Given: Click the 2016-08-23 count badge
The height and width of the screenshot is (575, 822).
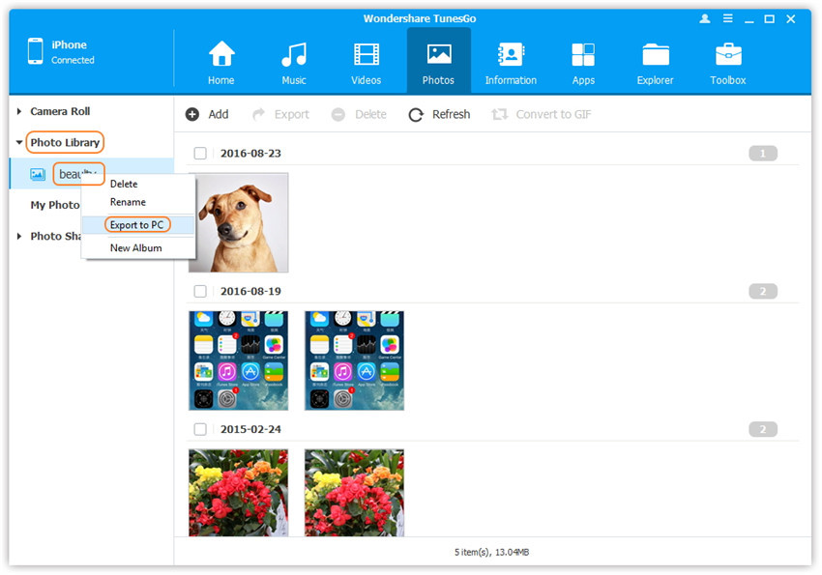Looking at the screenshot, I should pos(763,154).
